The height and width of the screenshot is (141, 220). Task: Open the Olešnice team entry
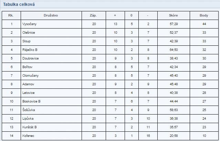click(x=29, y=33)
